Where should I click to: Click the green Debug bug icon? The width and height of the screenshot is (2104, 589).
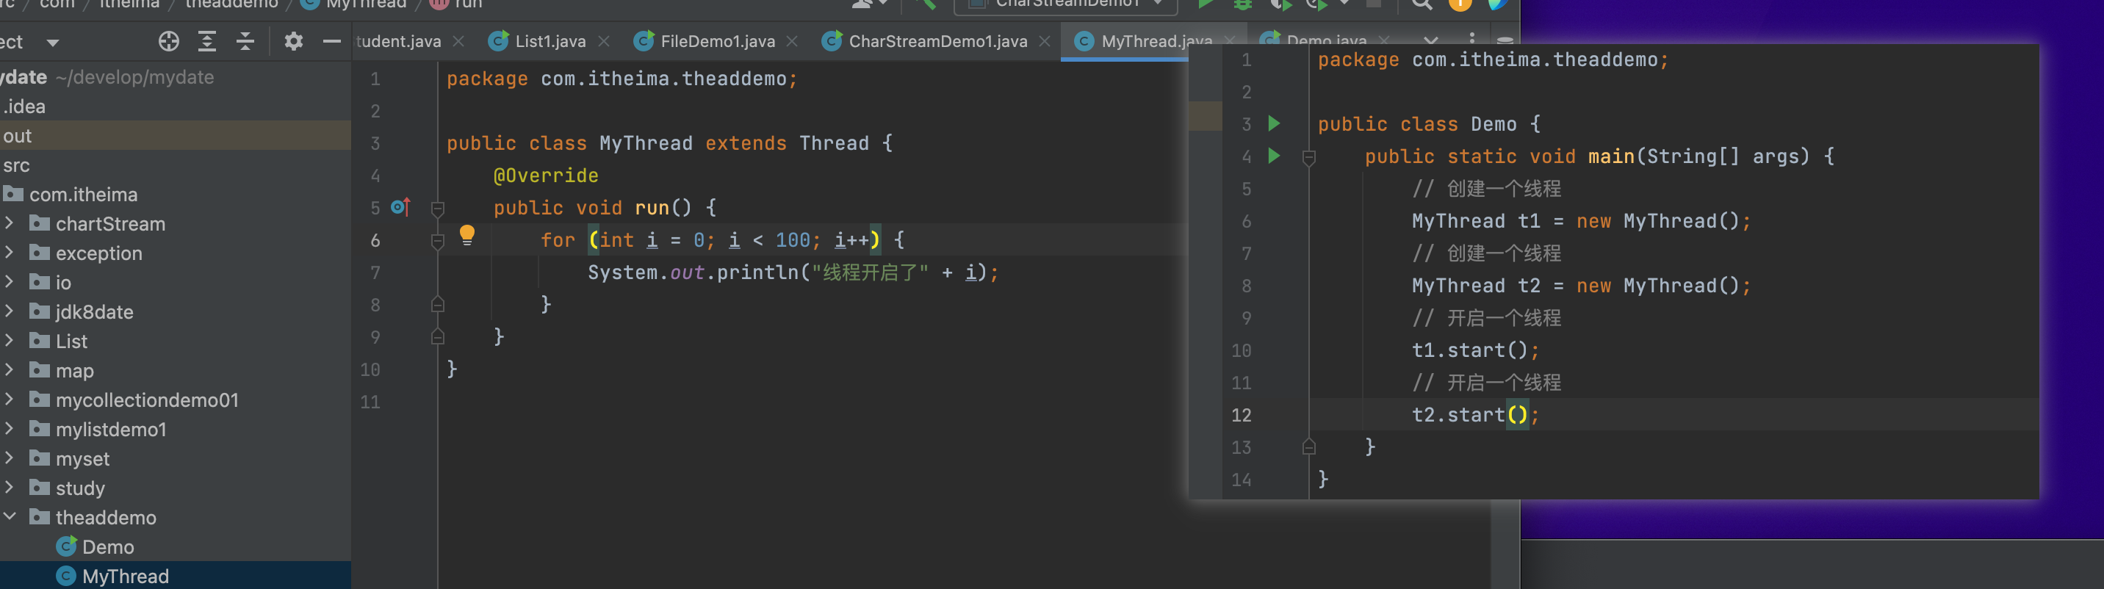point(1242,4)
